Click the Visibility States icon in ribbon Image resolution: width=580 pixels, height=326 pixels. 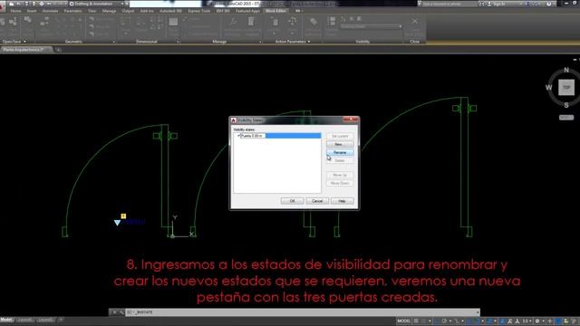tap(332, 21)
